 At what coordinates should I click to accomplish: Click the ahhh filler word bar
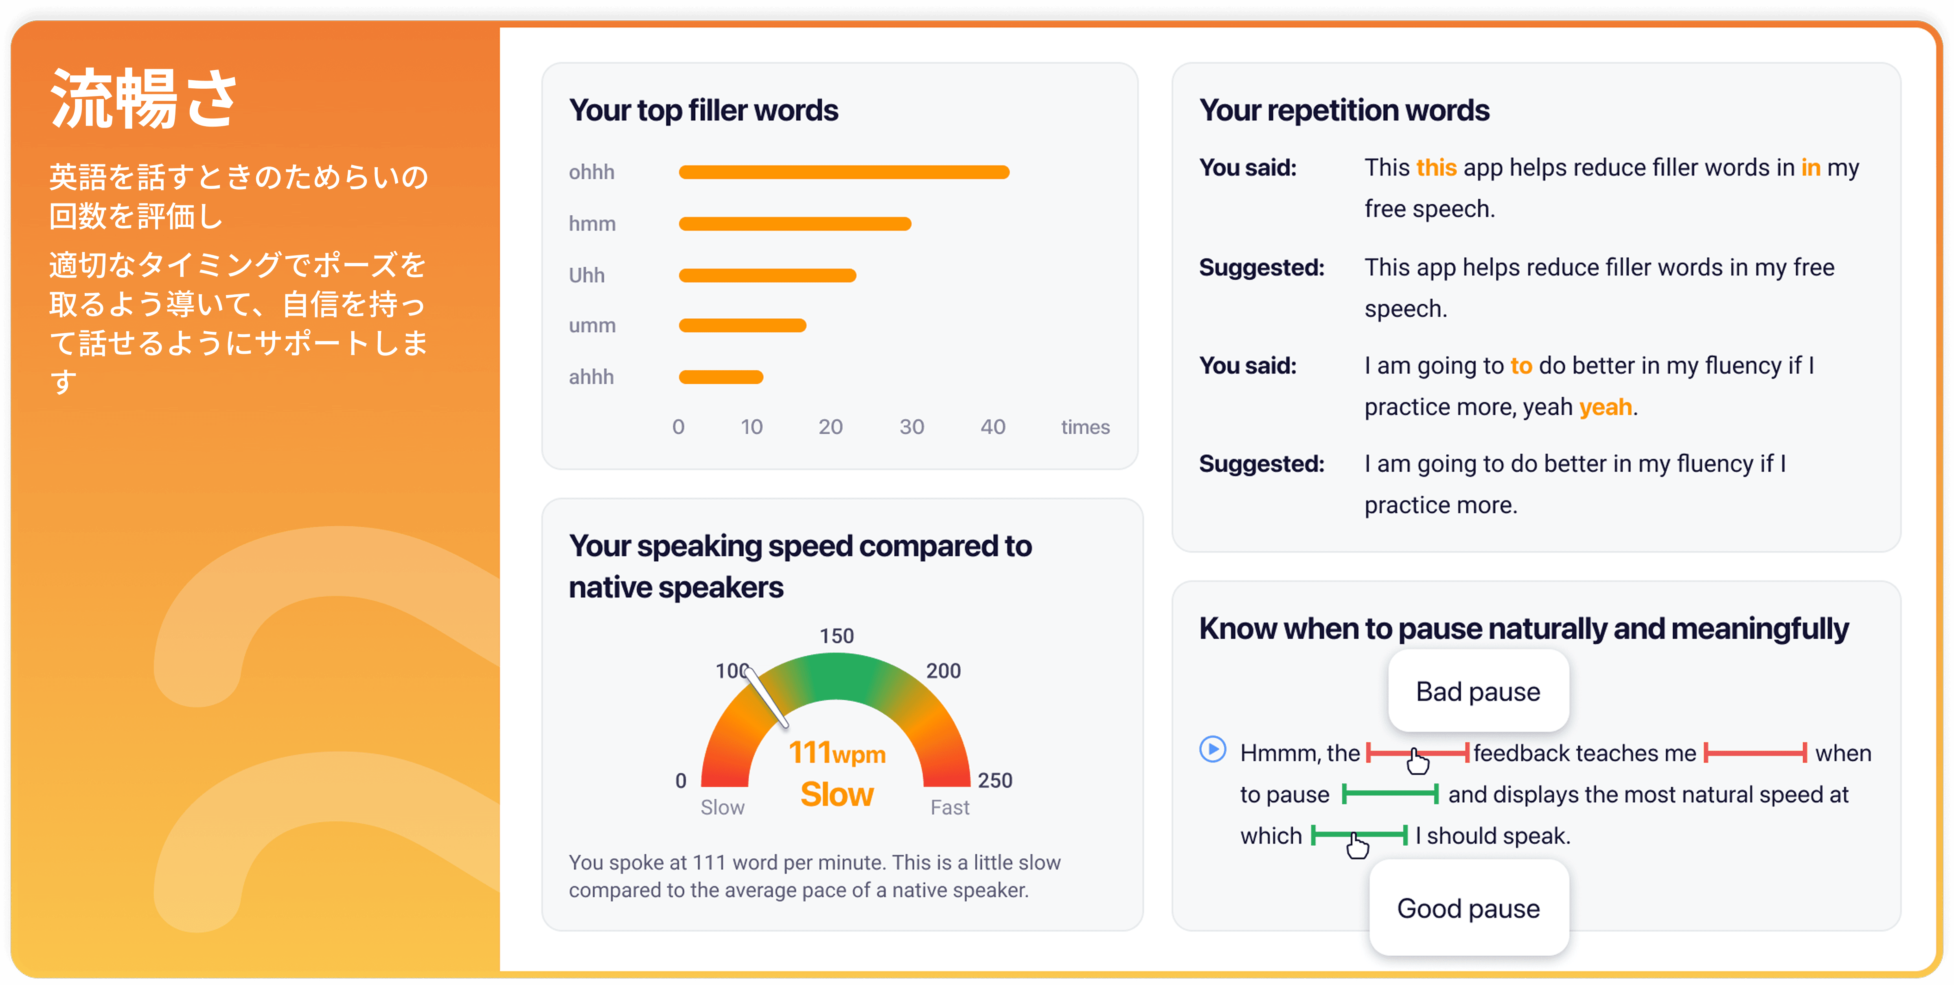(x=721, y=377)
